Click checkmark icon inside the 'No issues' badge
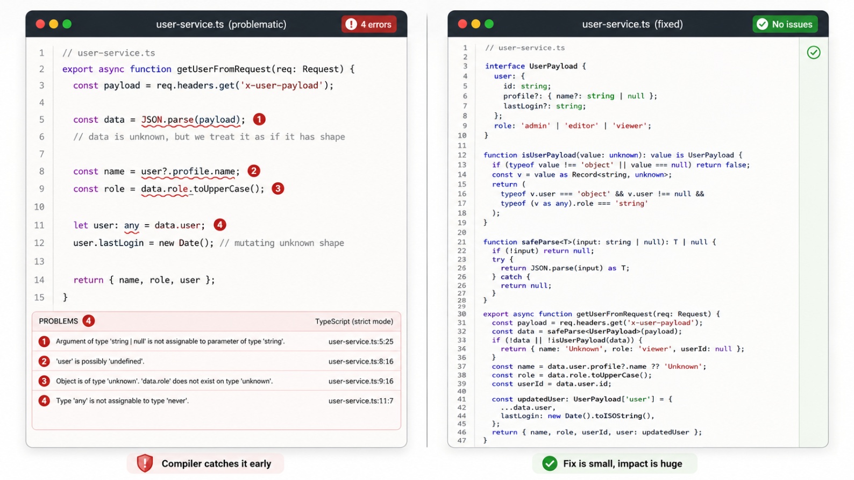The image size is (854, 480). pyautogui.click(x=762, y=24)
